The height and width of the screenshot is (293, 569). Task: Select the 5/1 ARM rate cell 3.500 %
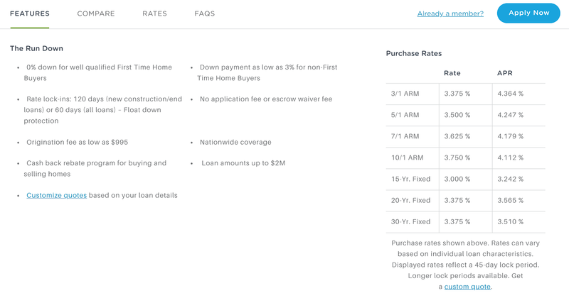point(457,115)
